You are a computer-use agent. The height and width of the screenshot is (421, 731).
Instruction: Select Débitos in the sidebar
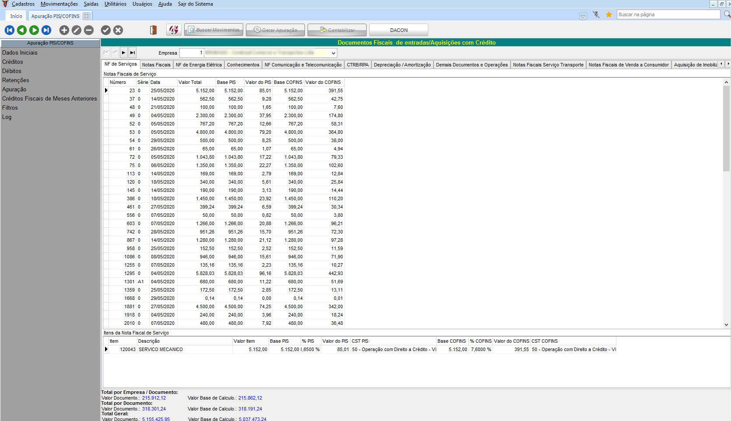(12, 71)
